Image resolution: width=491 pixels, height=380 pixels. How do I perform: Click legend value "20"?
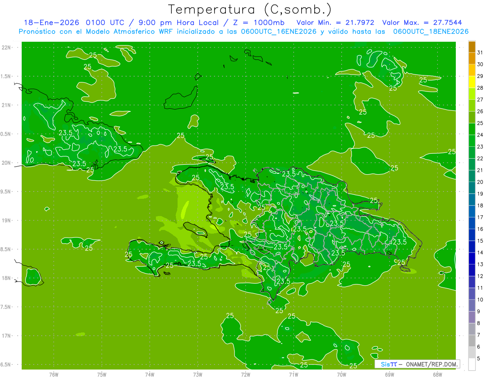click(x=480, y=182)
